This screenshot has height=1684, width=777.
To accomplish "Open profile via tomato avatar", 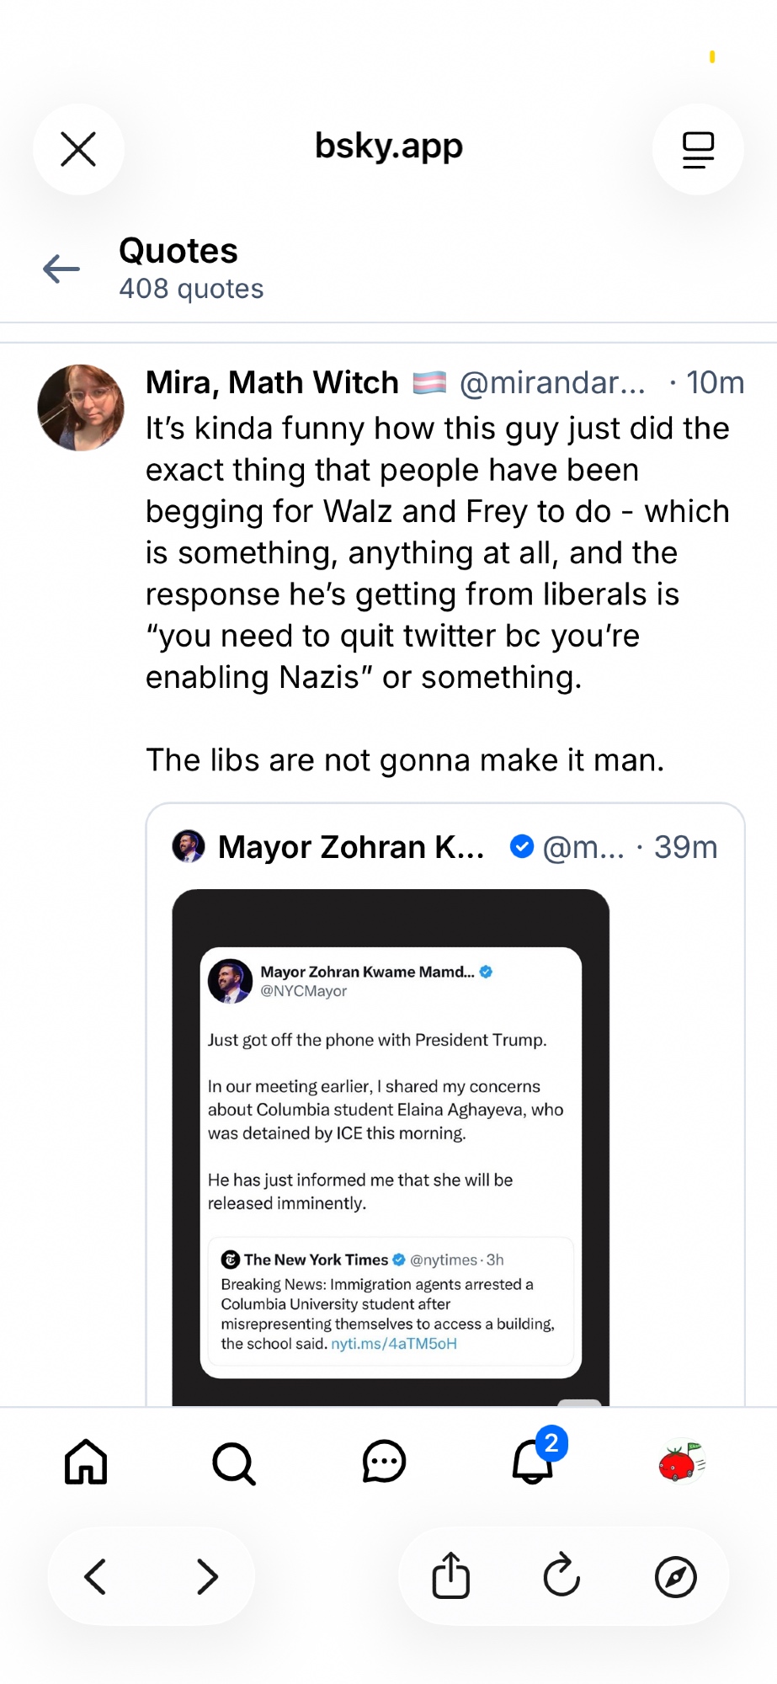I will coord(682,1462).
